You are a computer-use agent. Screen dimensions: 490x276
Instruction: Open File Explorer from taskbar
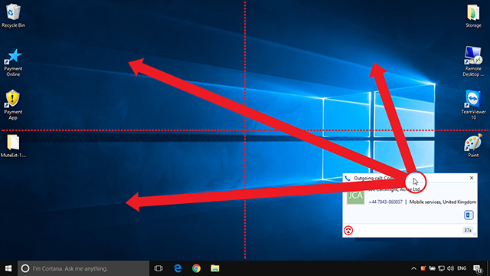(215, 268)
